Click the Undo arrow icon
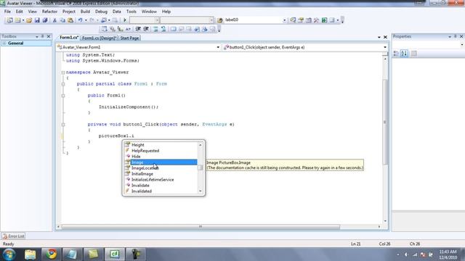 80,20
